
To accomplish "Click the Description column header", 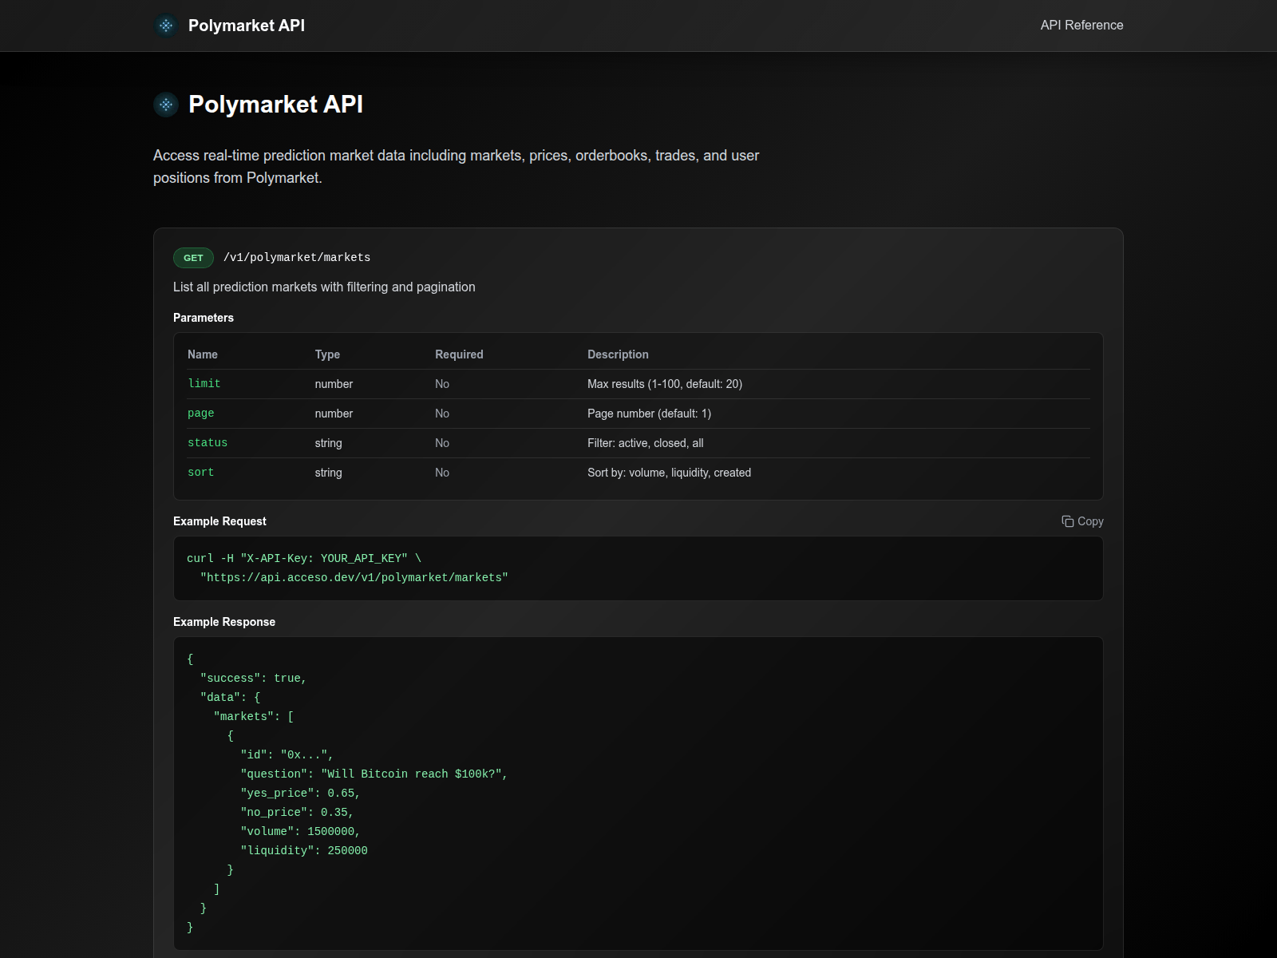I will [x=618, y=354].
